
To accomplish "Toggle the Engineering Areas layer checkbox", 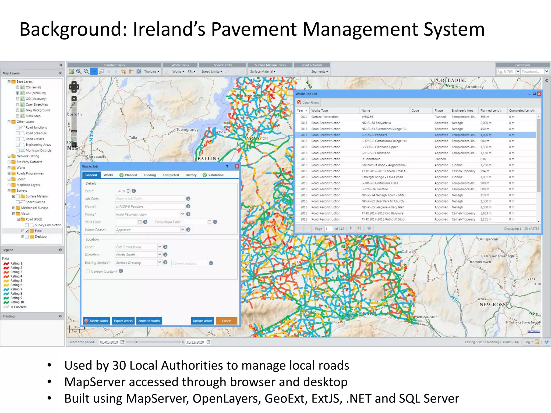I will tap(17, 145).
